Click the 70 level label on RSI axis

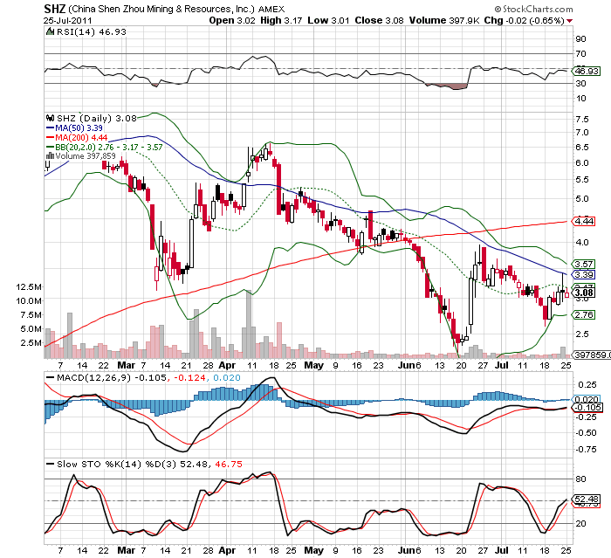(580, 54)
